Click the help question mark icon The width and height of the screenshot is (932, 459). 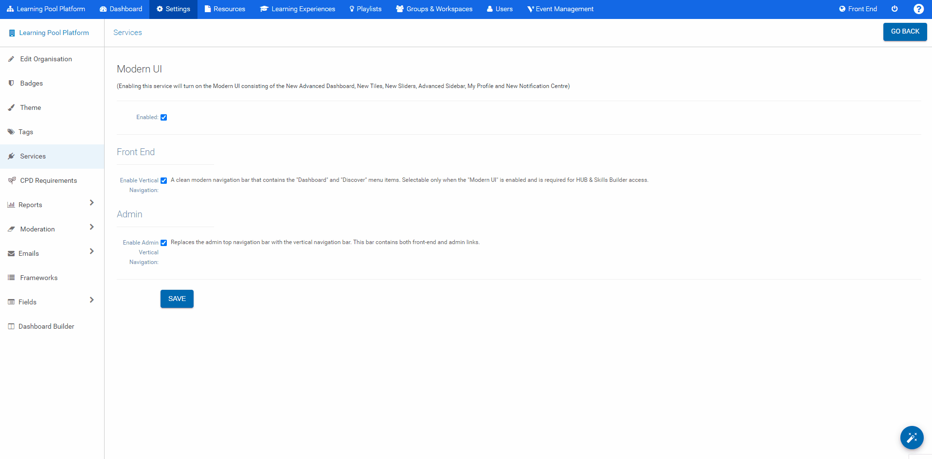point(918,9)
